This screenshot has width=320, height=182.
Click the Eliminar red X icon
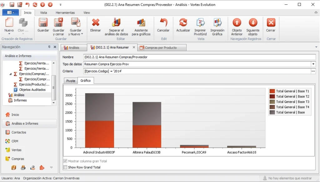tap(96, 22)
